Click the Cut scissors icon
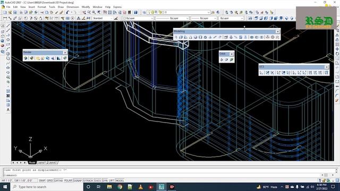Viewport: 340px width, 191px height. tap(42, 12)
